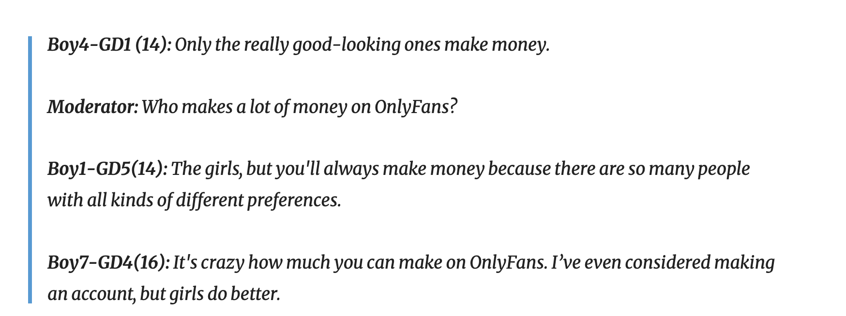Viewport: 846px width, 316px height.
Task: Click the phrase "but girls do better."
Action: 210,293
